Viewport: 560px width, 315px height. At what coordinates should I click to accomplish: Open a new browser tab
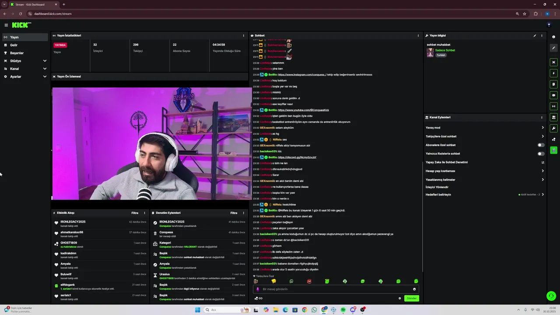pos(64,4)
